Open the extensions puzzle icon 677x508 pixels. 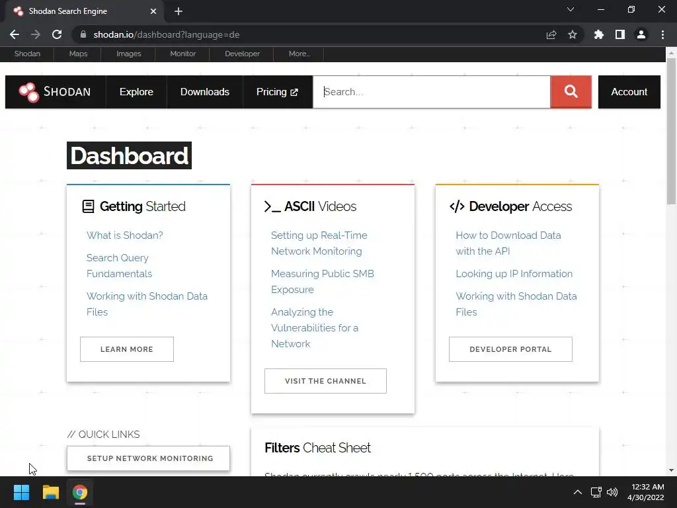click(599, 34)
